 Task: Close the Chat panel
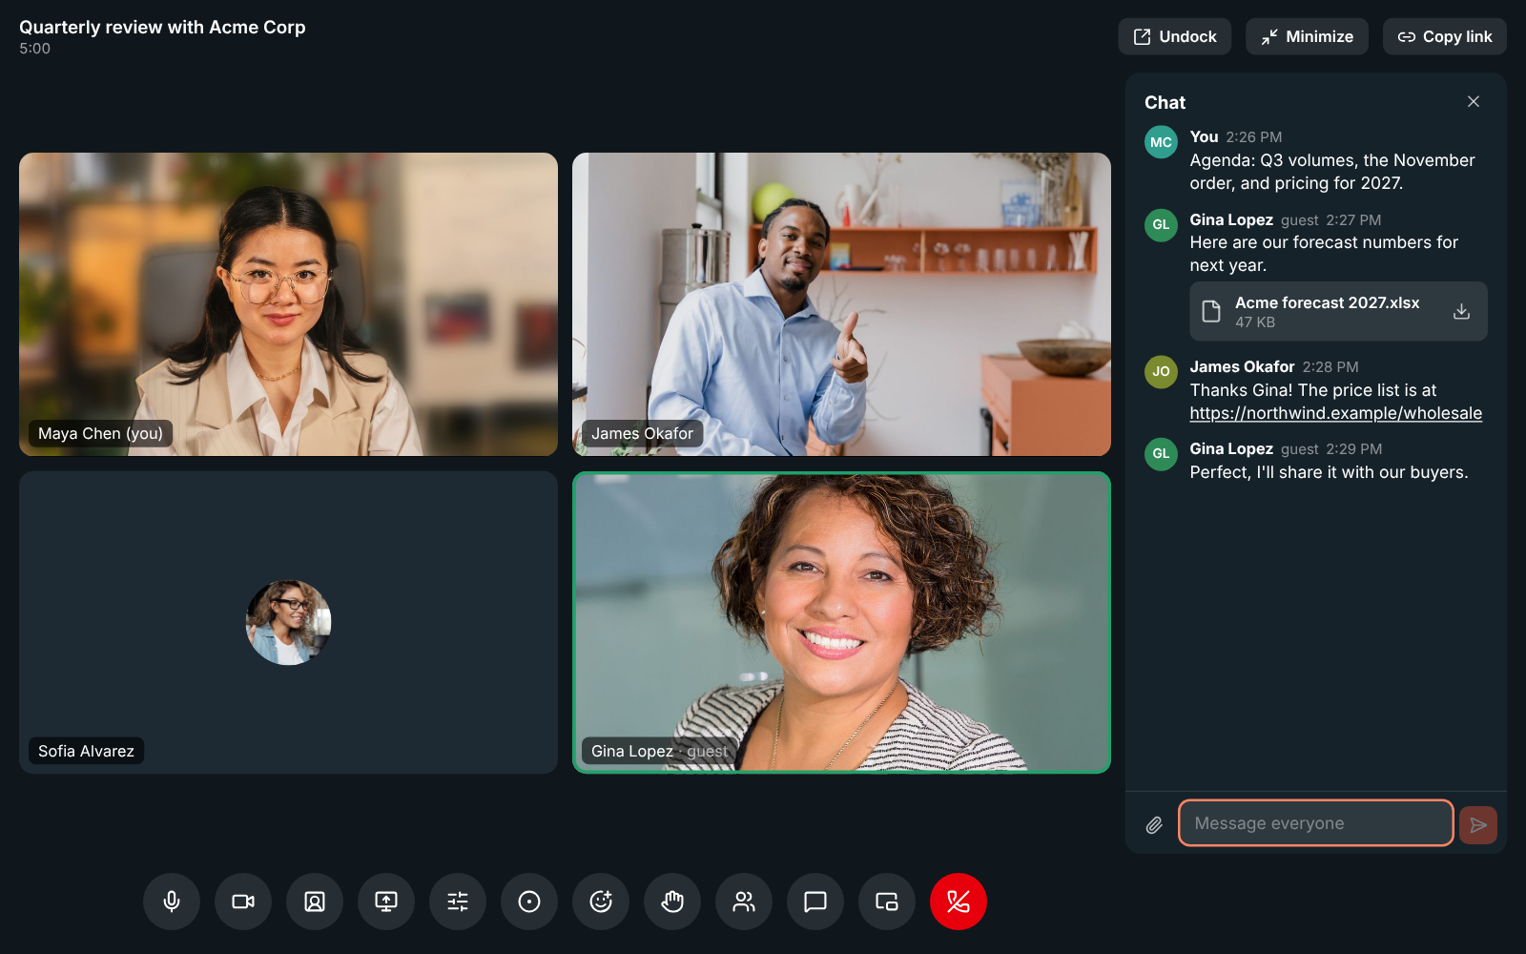(x=1474, y=102)
